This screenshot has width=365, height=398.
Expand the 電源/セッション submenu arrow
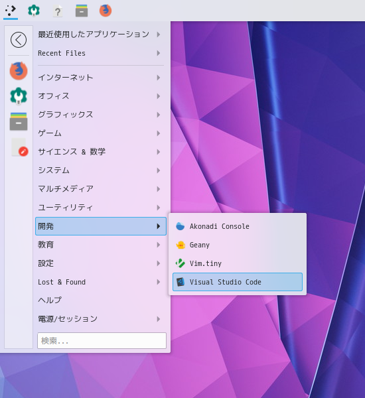pyautogui.click(x=159, y=319)
